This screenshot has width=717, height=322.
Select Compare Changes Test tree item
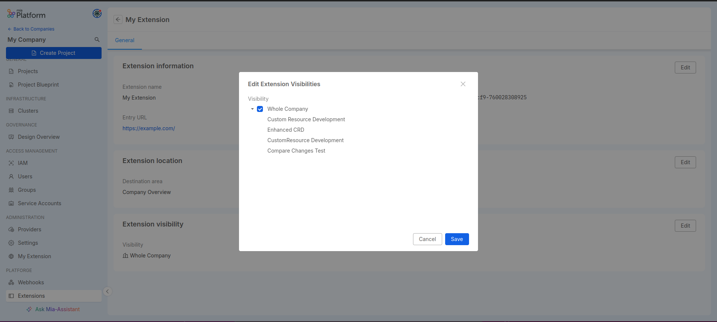pos(296,151)
